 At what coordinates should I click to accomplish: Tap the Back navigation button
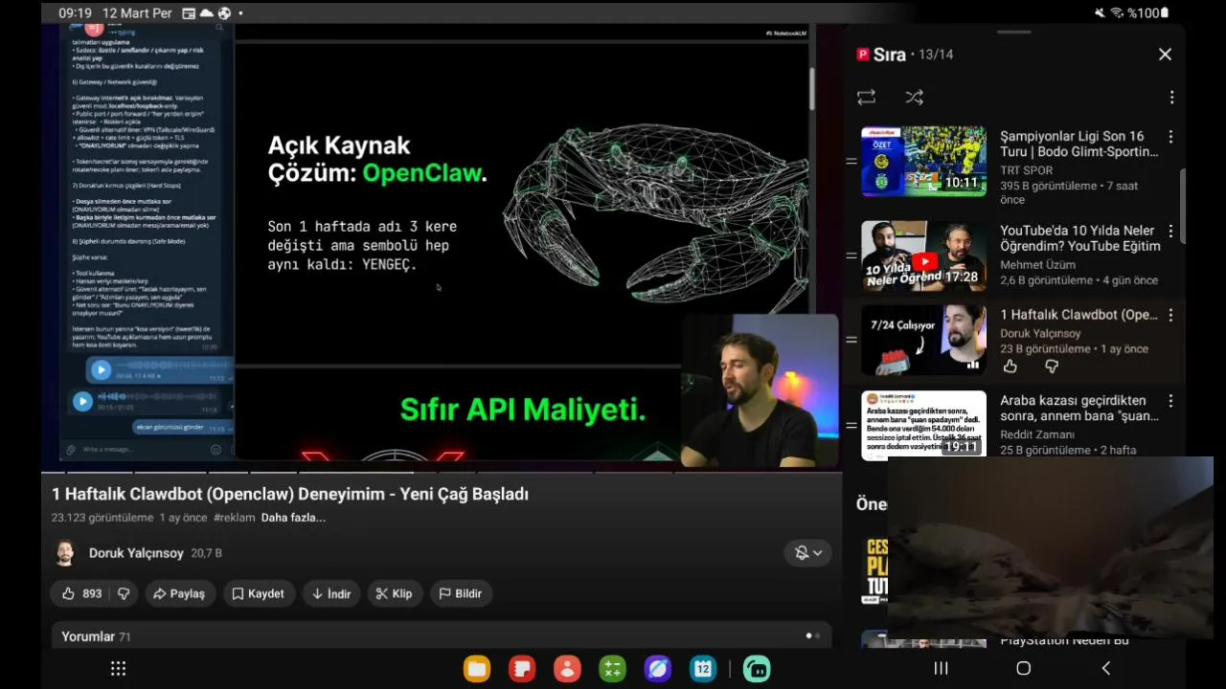[1106, 669]
